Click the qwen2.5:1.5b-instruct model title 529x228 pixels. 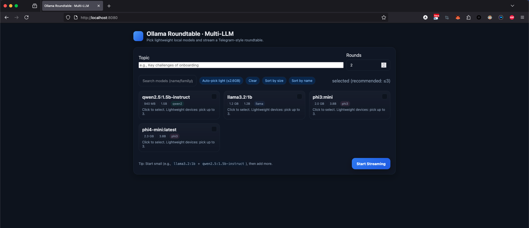pyautogui.click(x=166, y=97)
